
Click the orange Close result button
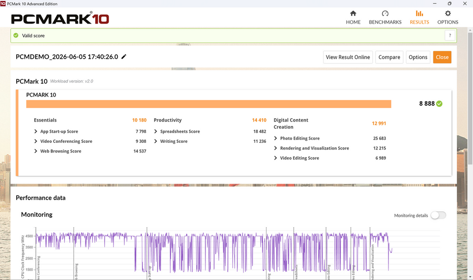click(x=442, y=57)
